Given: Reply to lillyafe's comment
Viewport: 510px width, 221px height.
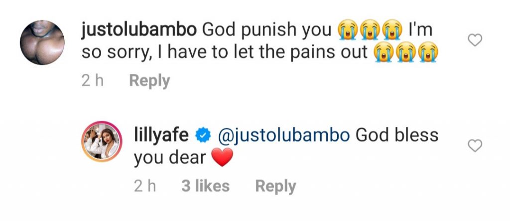Looking at the screenshot, I should click(x=275, y=187).
